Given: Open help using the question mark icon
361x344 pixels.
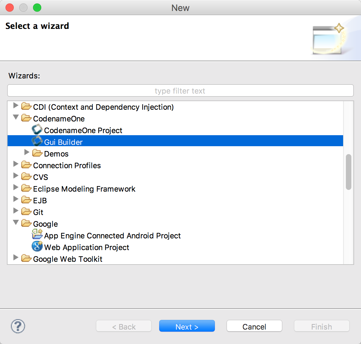Looking at the screenshot, I should (x=18, y=326).
